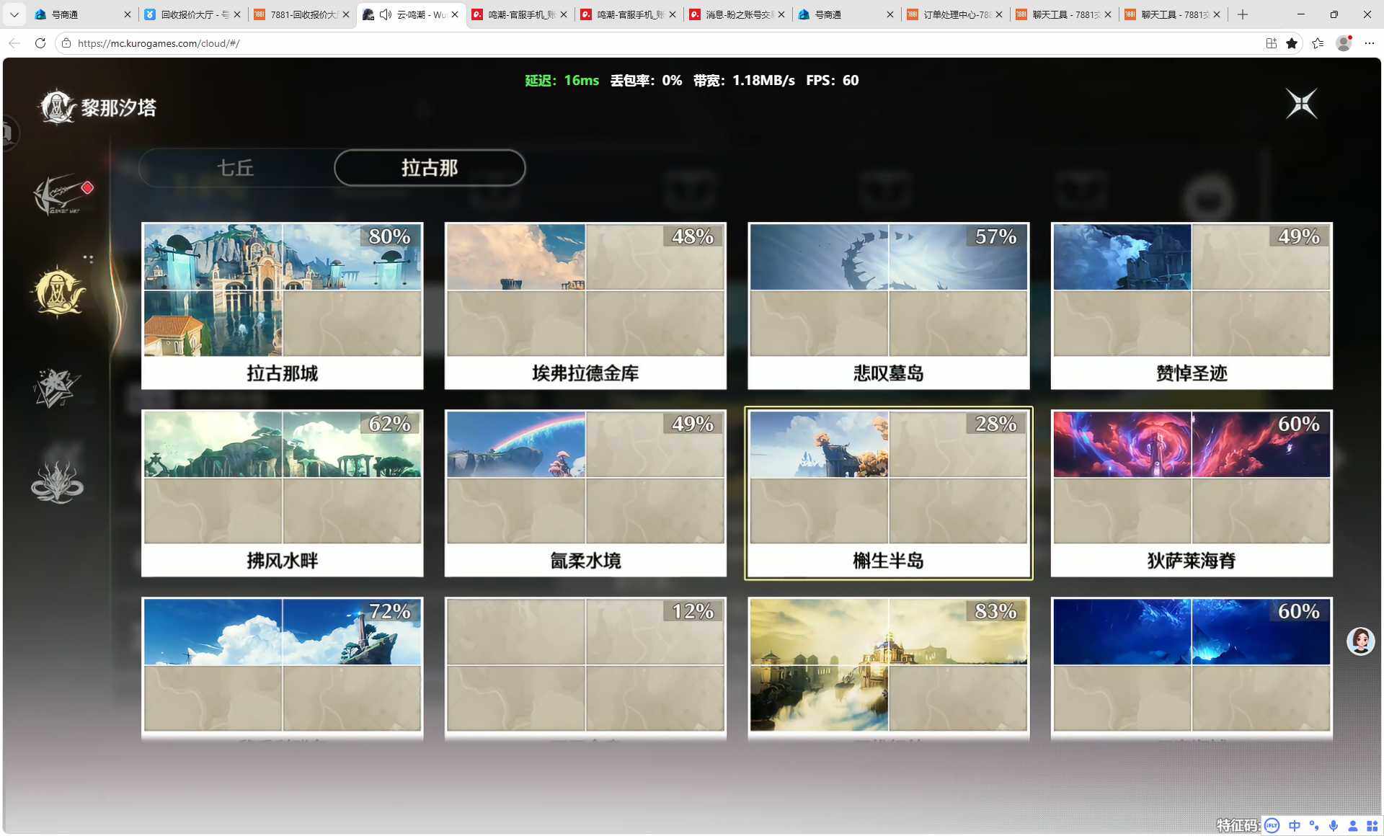Open the golden city card showing 83%
Viewport: 1384px width, 836px height.
coord(888,667)
